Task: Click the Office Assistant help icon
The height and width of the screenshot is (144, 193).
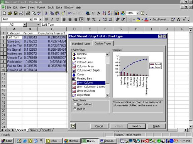Action: [x=142, y=13]
